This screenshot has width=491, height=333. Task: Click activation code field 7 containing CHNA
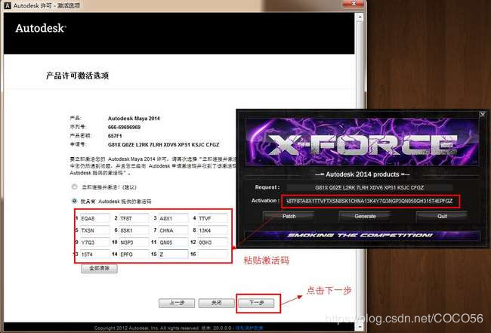click(x=173, y=230)
